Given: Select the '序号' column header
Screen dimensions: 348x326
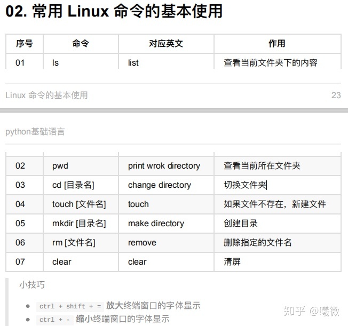Looking at the screenshot, I should pyautogui.click(x=25, y=44).
